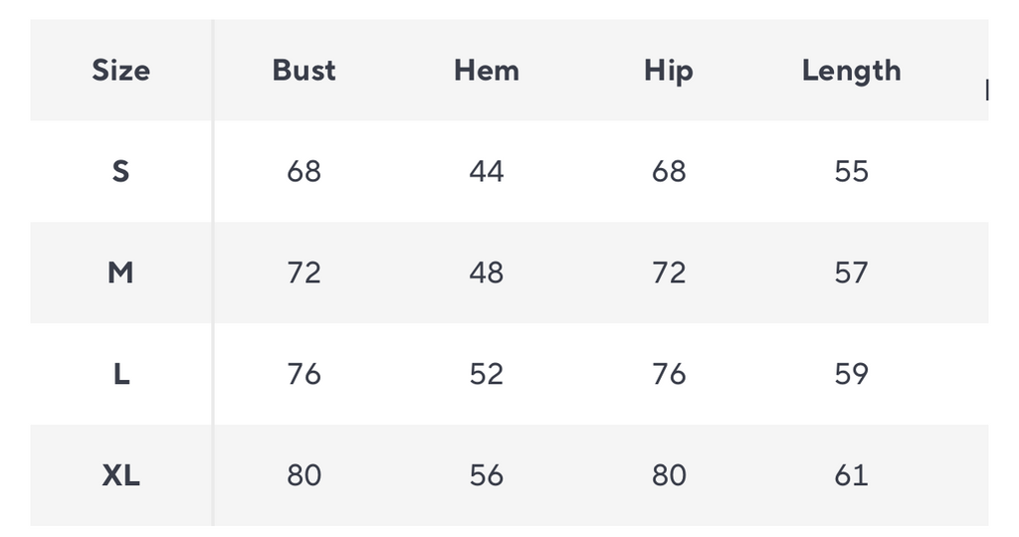
Task: Click the Hem column header
Action: [x=486, y=71]
